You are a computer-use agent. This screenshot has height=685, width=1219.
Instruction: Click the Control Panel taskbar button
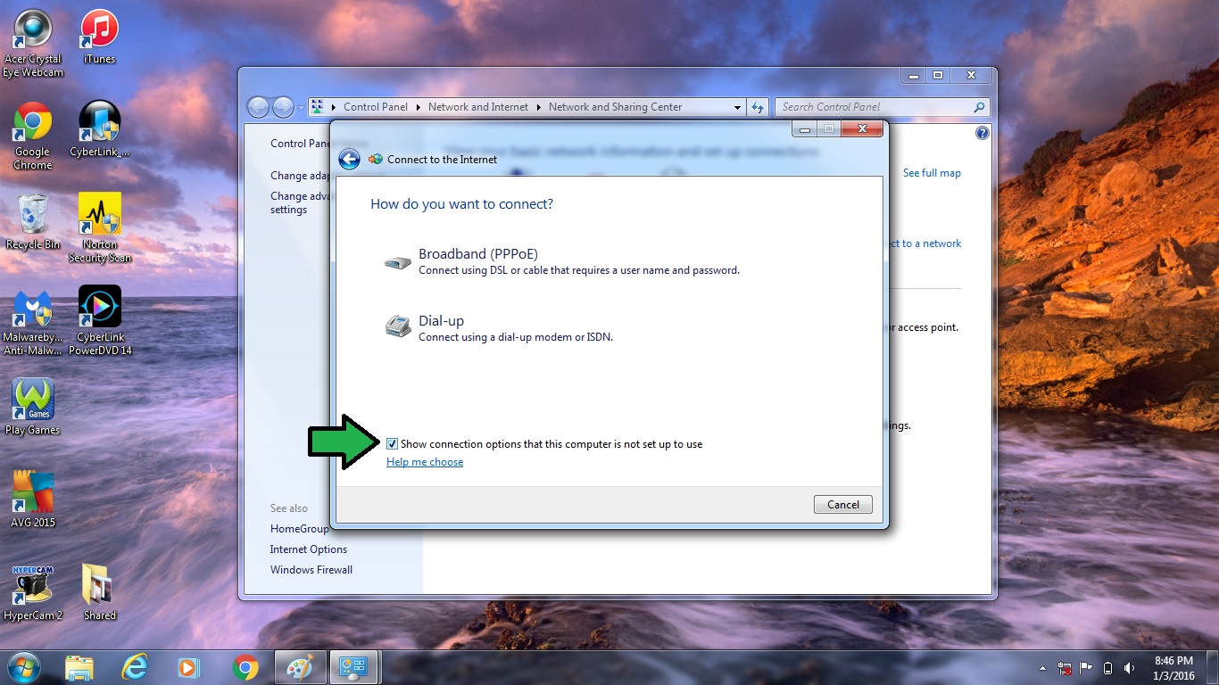click(354, 667)
